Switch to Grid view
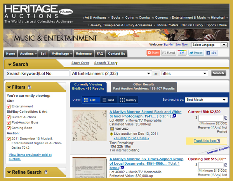Screen dimensions: 233x181 coord(109,100)
